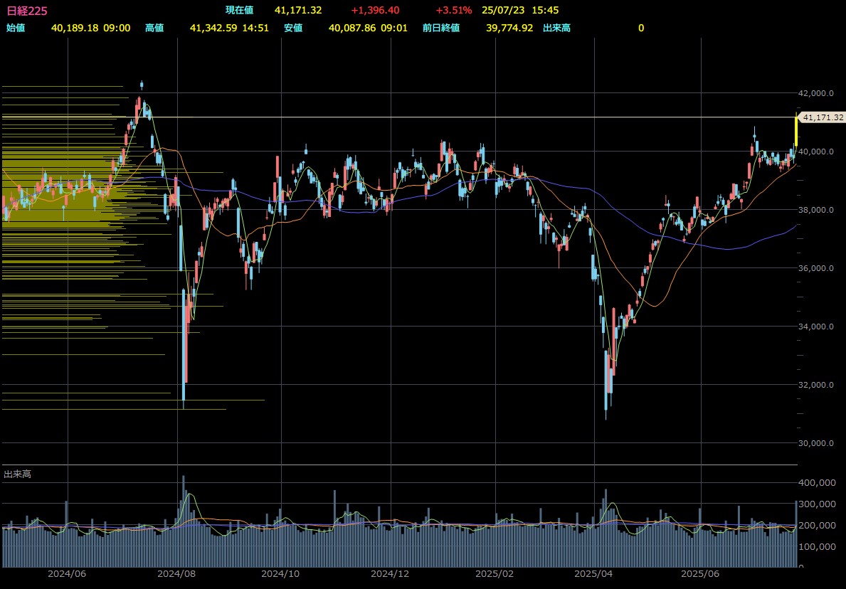The image size is (846, 589).
Task: Click the +3.51% percent change value
Action: point(453,10)
